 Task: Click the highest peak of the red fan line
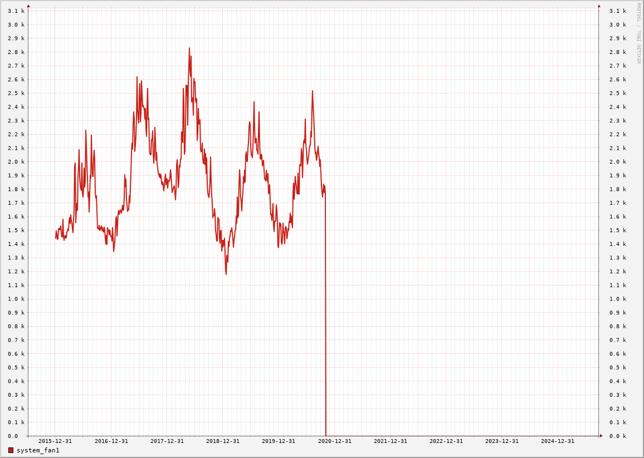pyautogui.click(x=189, y=48)
